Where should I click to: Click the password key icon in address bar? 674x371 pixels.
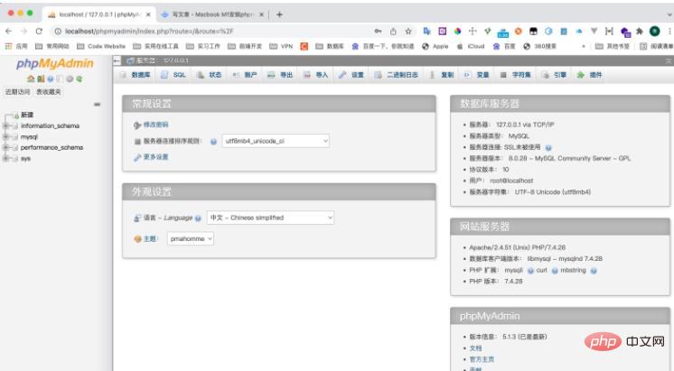[378, 31]
